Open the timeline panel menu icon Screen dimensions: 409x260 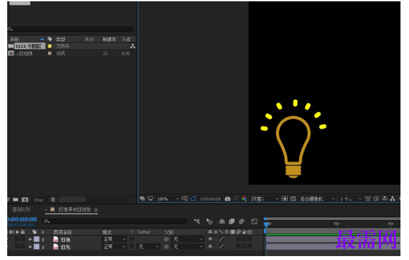click(96, 210)
